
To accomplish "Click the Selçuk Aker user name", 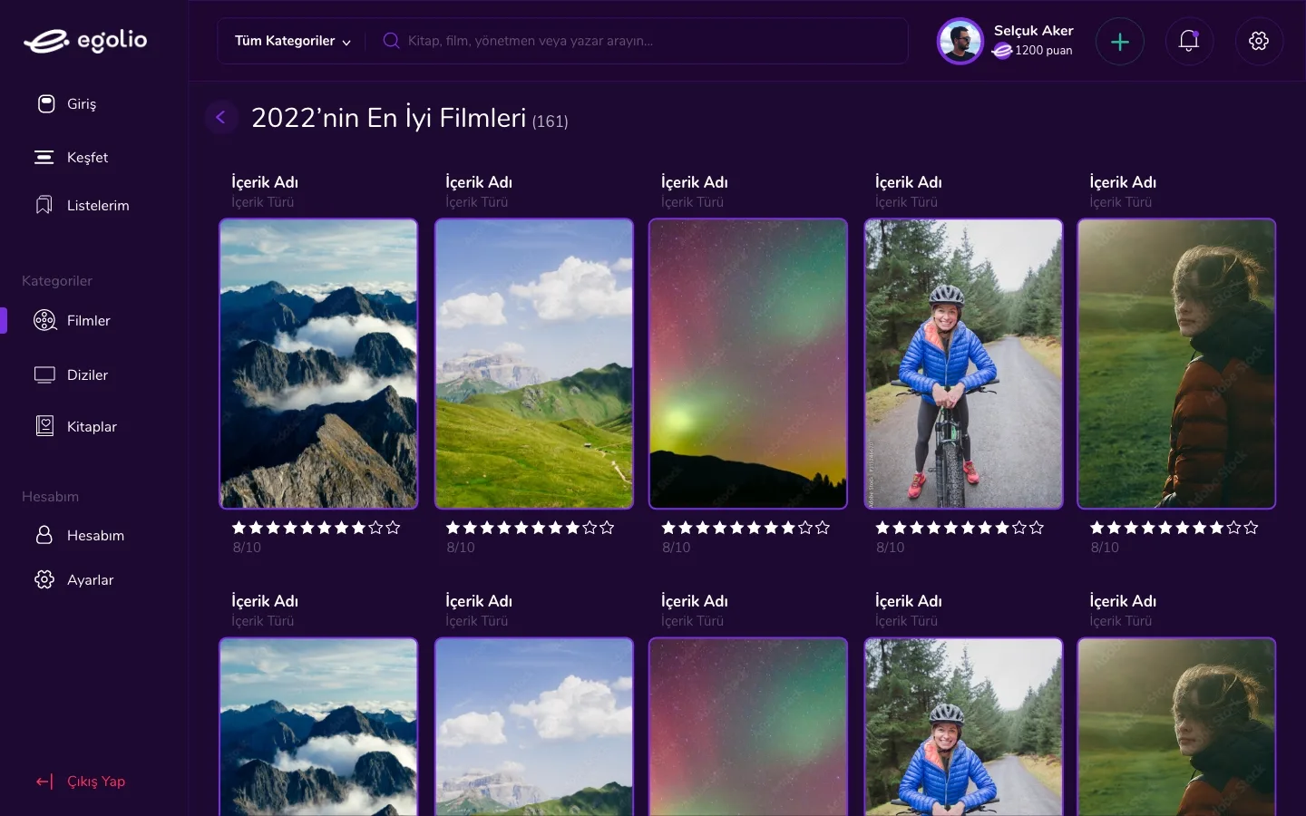I will pos(1033,31).
